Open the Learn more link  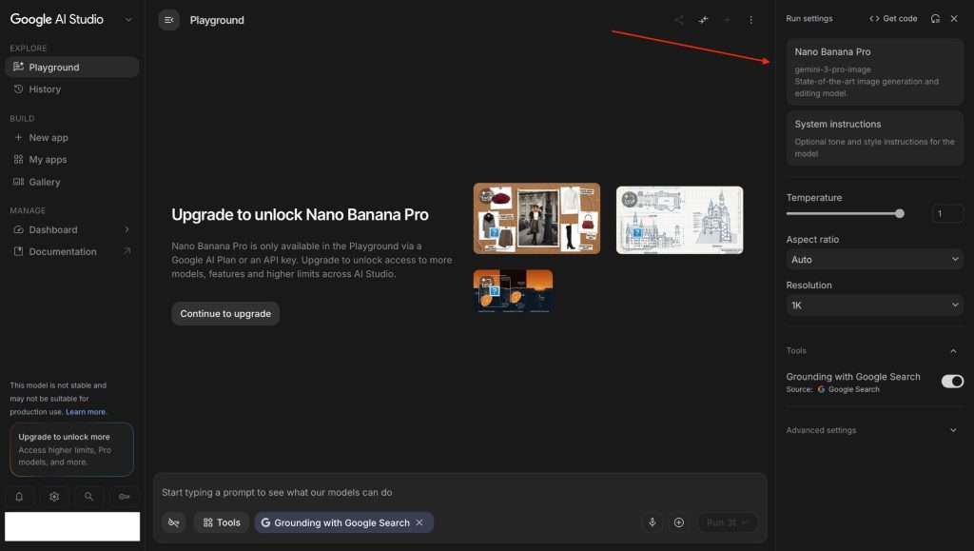click(86, 412)
